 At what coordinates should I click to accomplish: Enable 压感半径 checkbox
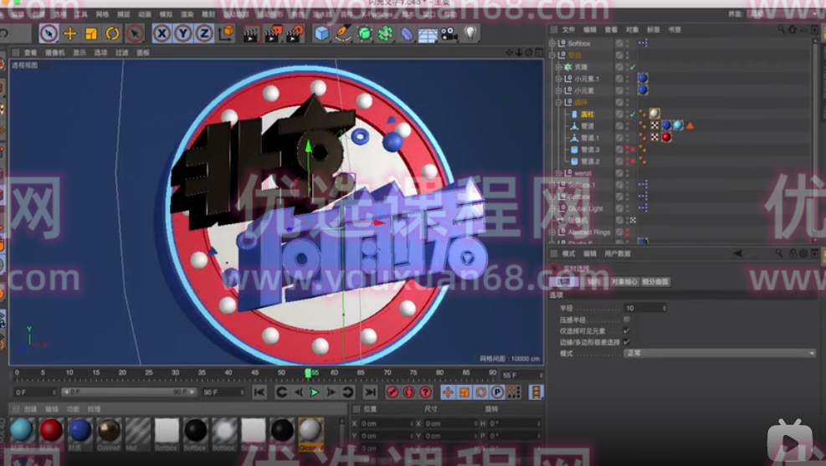pos(627,320)
